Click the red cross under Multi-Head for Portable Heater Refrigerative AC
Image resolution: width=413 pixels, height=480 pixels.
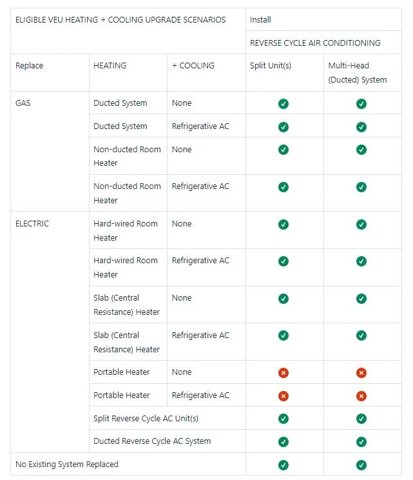click(361, 396)
